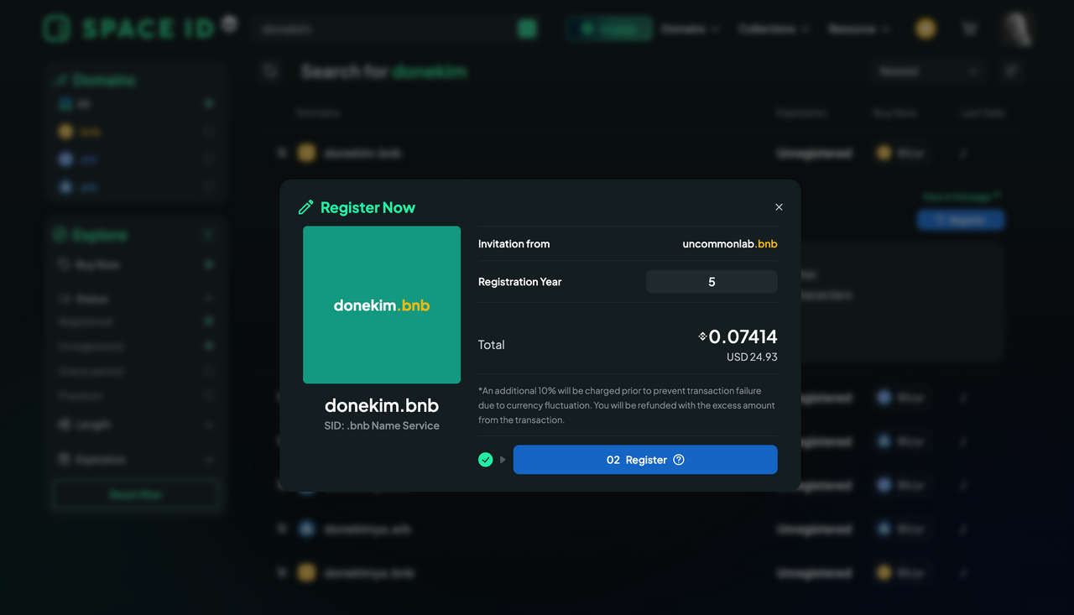Screen dimensions: 1074x615
Task: Click the green completed-step checkmark icon
Action: (x=485, y=460)
